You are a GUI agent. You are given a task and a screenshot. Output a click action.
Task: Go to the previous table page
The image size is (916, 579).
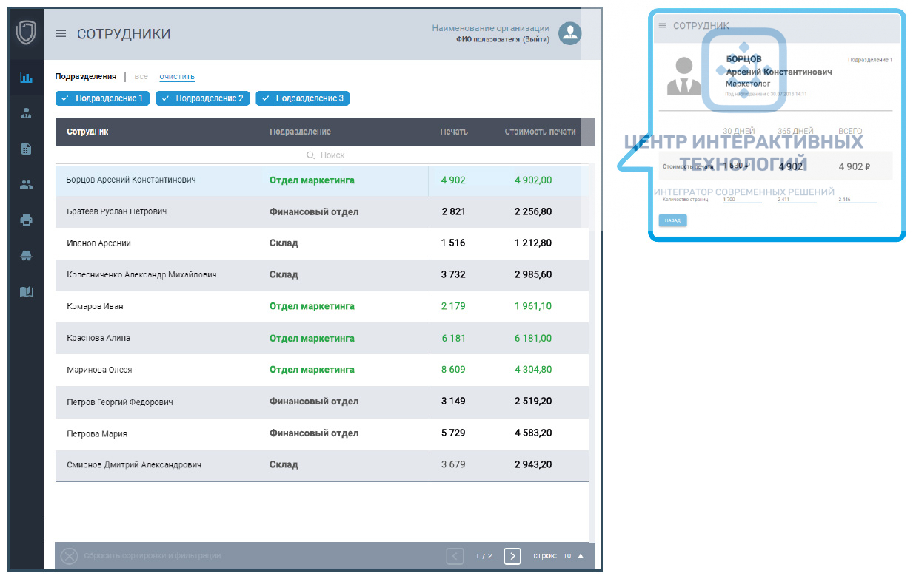coord(455,556)
